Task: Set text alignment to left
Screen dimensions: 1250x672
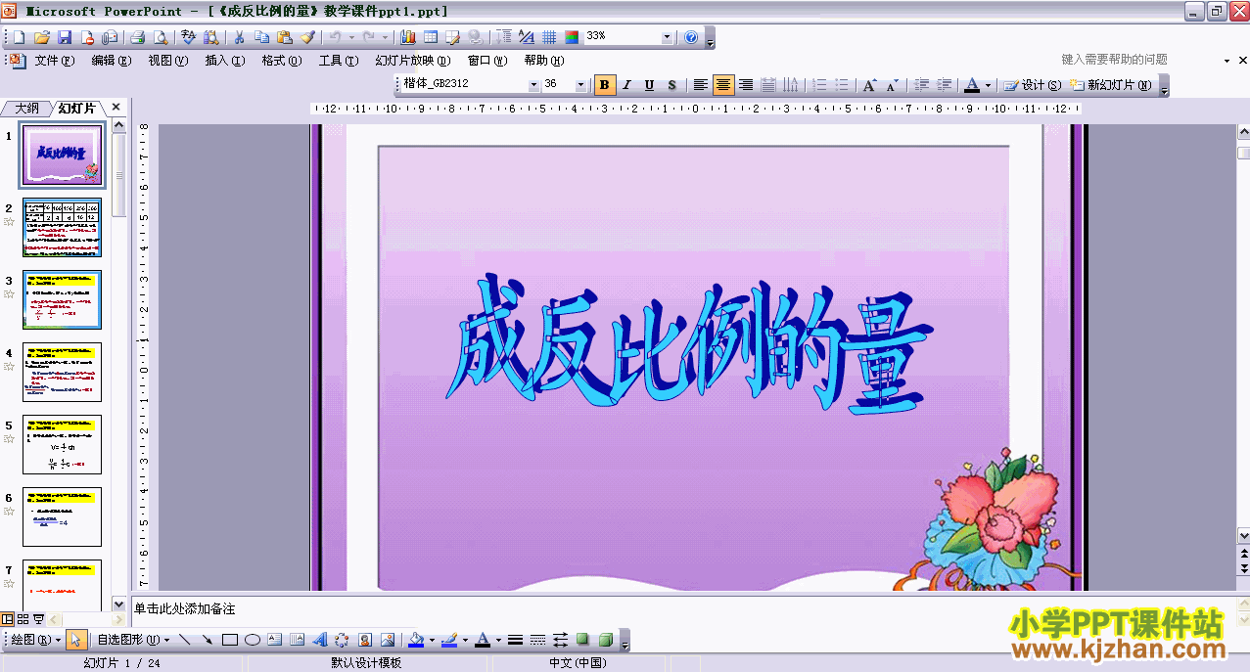Action: [x=701, y=85]
